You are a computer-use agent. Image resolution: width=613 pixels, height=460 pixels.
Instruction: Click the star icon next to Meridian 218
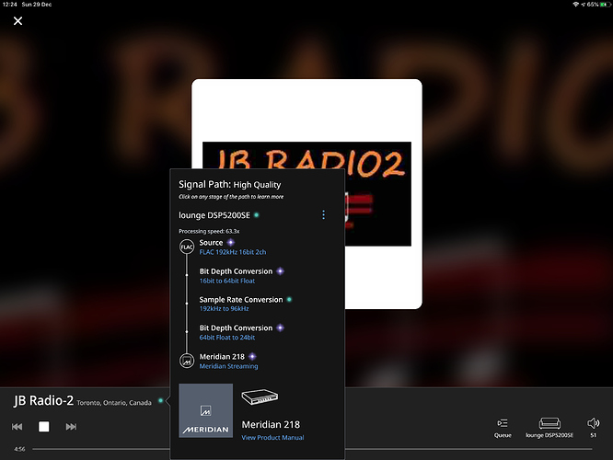tap(252, 356)
